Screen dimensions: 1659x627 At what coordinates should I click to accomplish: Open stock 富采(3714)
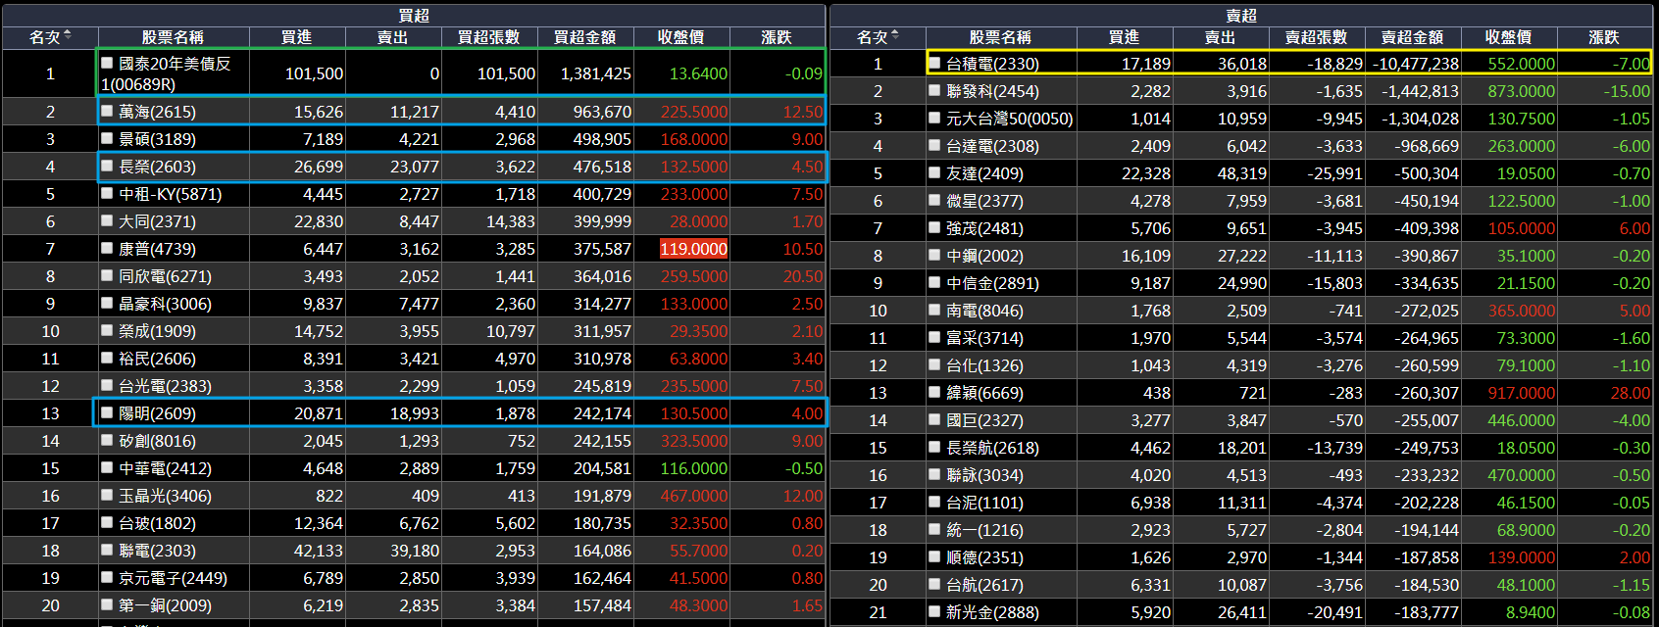point(984,338)
